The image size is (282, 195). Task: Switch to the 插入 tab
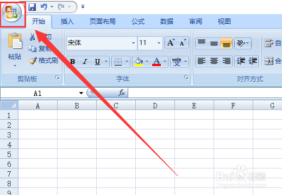click(67, 22)
